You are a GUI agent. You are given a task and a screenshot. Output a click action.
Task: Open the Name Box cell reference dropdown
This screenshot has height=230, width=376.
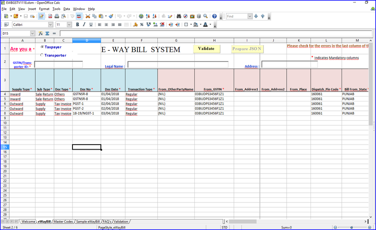pyautogui.click(x=33, y=33)
